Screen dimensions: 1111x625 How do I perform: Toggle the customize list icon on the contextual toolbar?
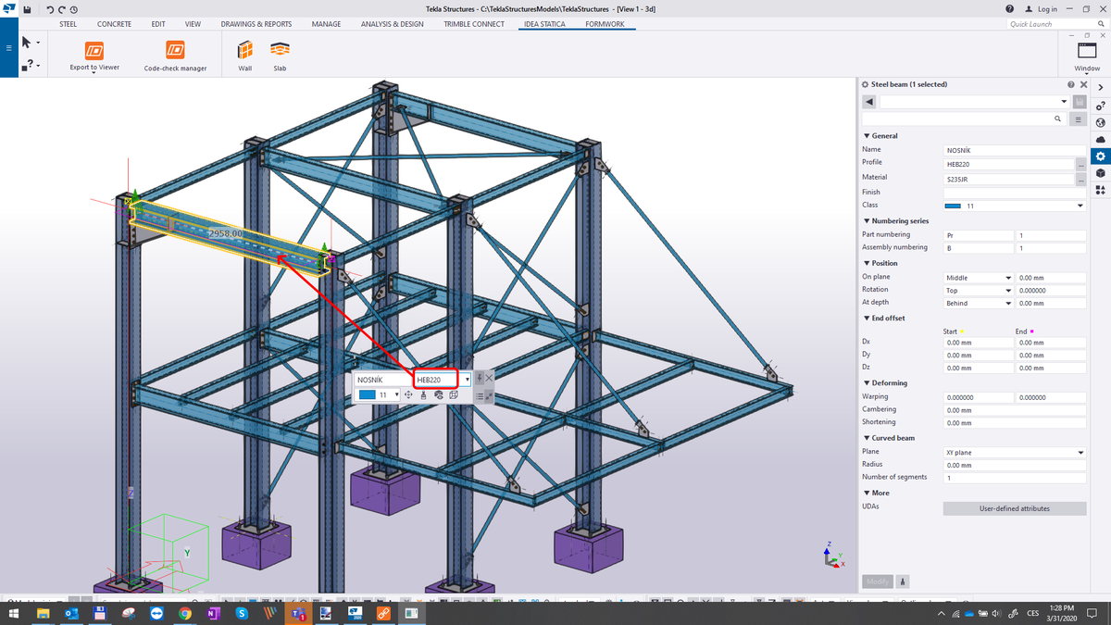[x=480, y=395]
